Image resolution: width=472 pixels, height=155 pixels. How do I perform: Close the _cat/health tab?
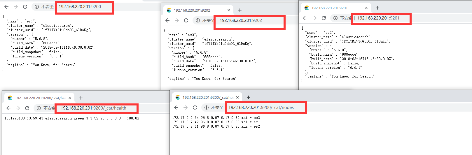click(70, 98)
